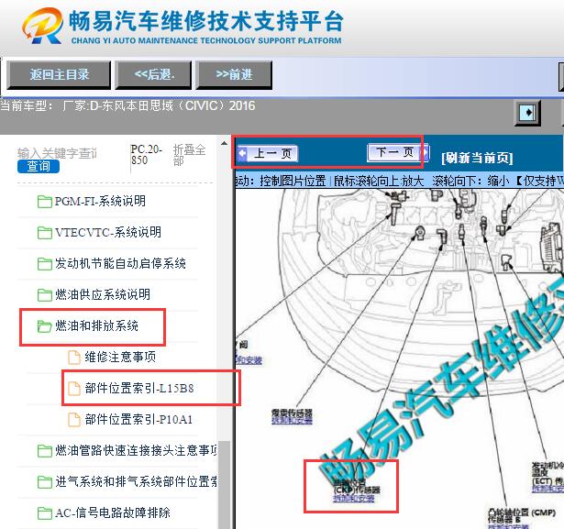Collapse all items with 折叠全部
Image resolution: width=564 pixels, height=529 pixels.
point(189,155)
